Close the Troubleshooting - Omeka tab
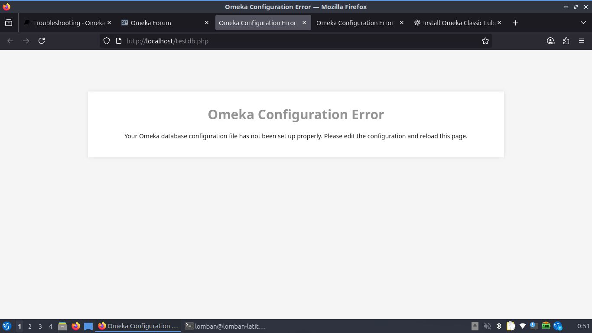This screenshot has height=333, width=592. (x=109, y=23)
